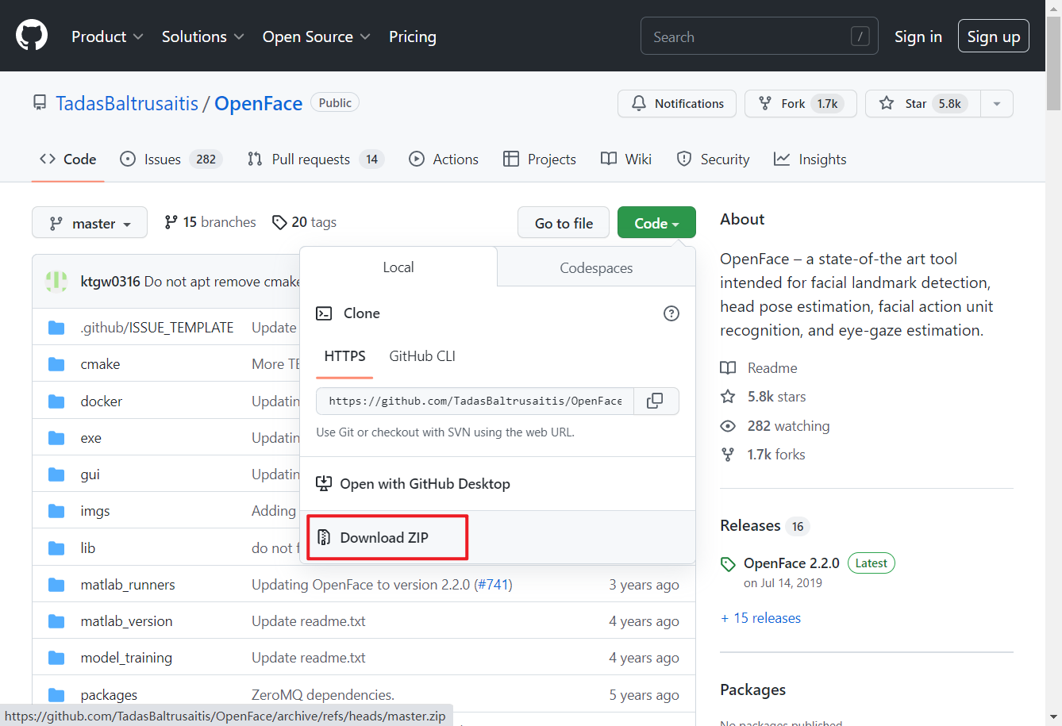1062x726 pixels.
Task: Open the Projects tab
Action: 540,159
